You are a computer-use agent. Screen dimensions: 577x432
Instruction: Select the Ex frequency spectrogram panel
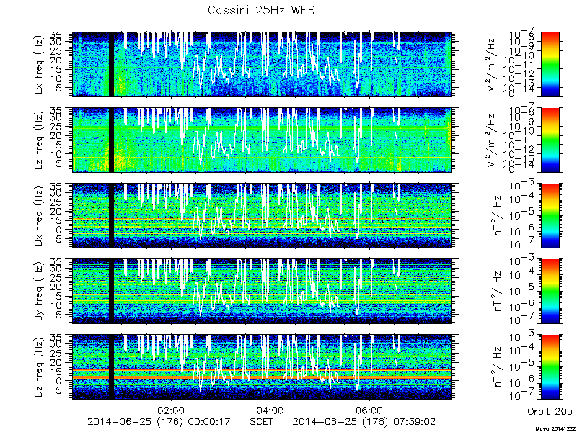[x=262, y=64]
